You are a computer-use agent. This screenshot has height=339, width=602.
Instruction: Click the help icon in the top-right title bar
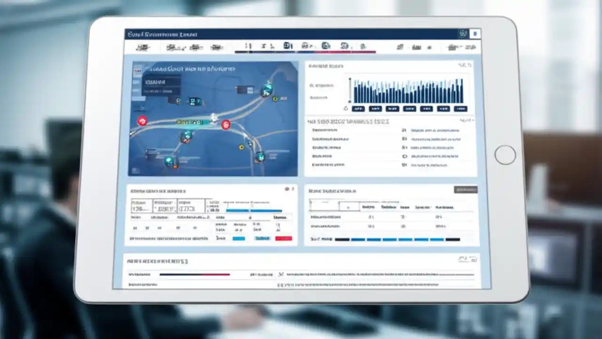[464, 33]
